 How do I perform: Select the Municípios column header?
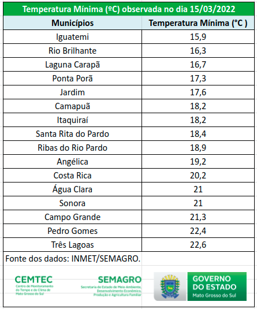(x=73, y=23)
